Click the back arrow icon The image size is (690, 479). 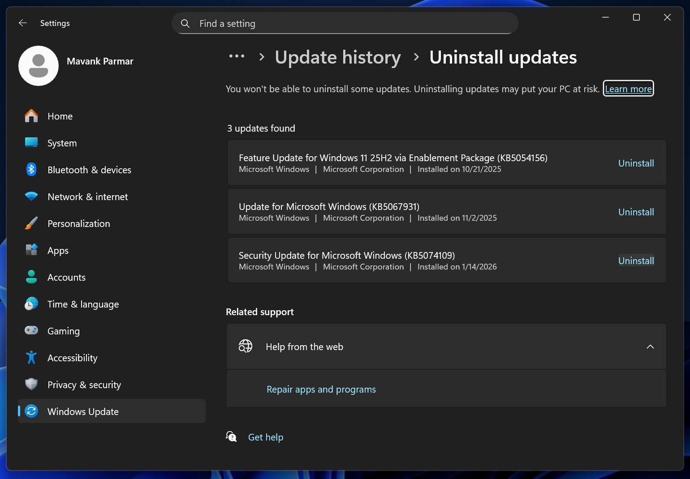point(22,23)
